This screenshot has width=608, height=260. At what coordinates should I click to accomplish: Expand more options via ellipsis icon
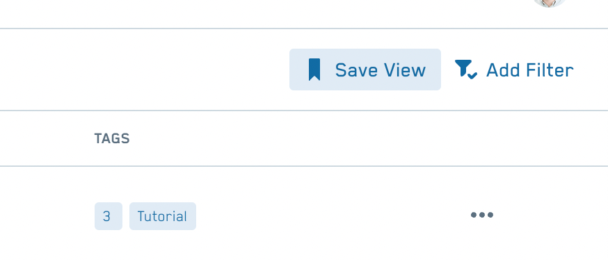tap(482, 215)
